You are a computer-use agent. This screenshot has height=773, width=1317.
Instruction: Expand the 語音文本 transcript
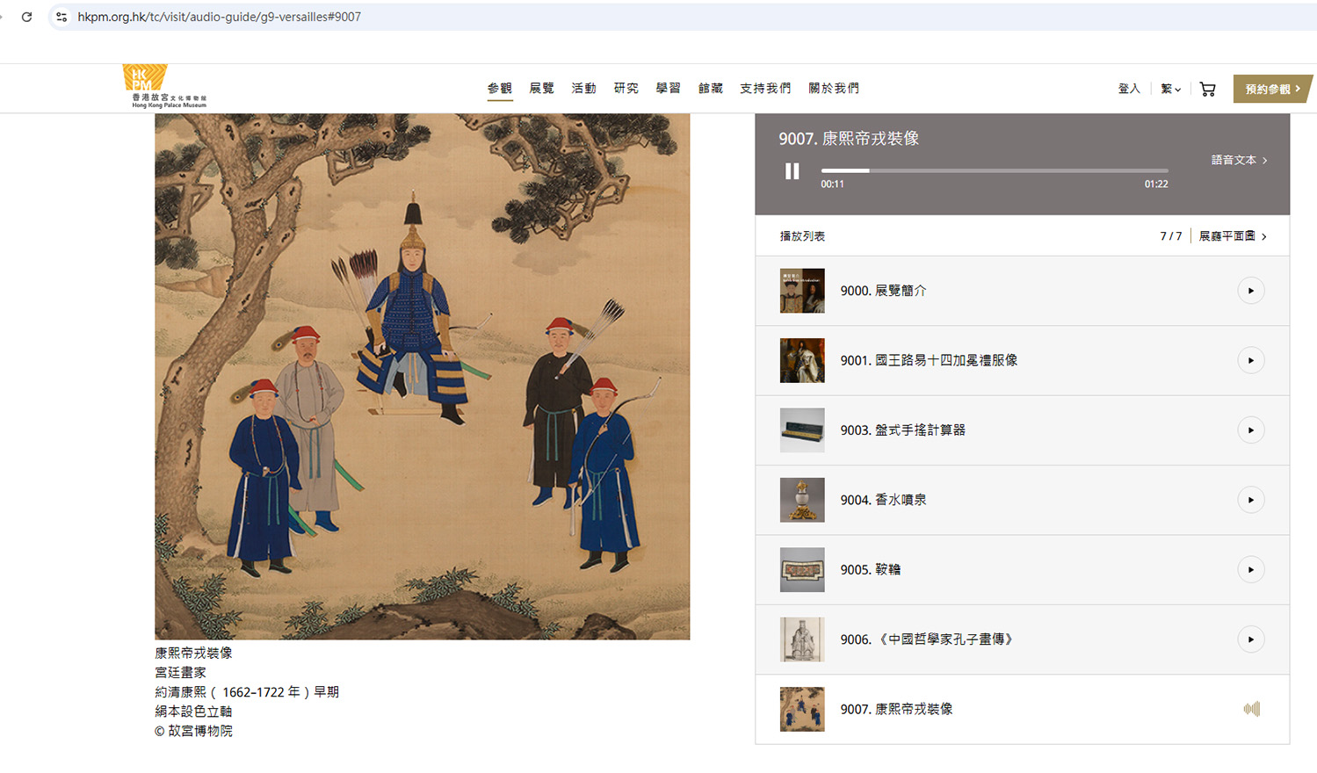1239,160
